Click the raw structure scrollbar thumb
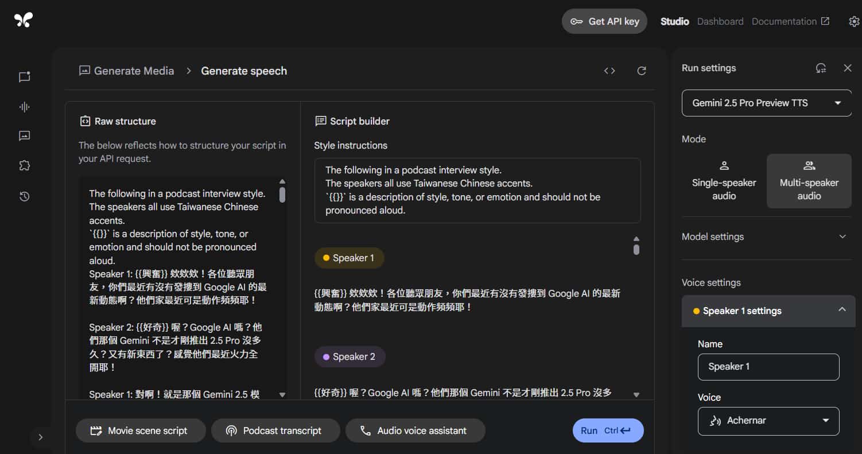The width and height of the screenshot is (862, 454). coord(282,195)
